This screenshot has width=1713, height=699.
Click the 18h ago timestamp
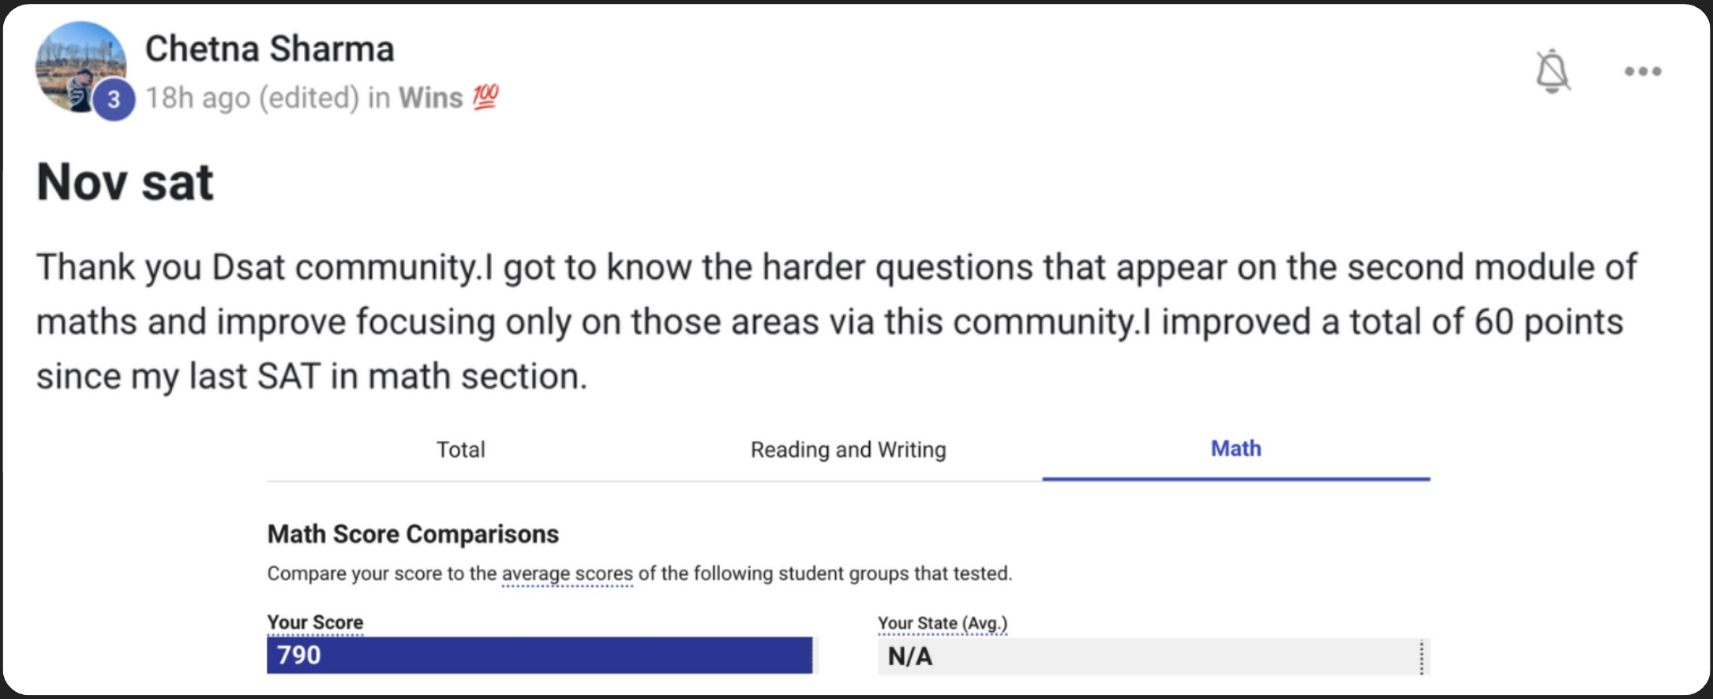click(x=197, y=98)
